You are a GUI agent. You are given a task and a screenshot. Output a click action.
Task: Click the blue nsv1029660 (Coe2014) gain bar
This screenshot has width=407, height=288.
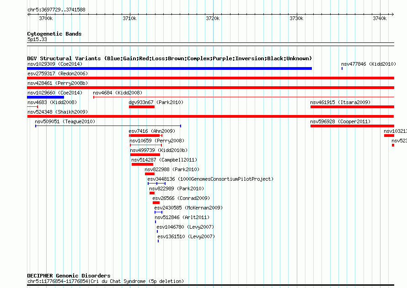(45, 97)
